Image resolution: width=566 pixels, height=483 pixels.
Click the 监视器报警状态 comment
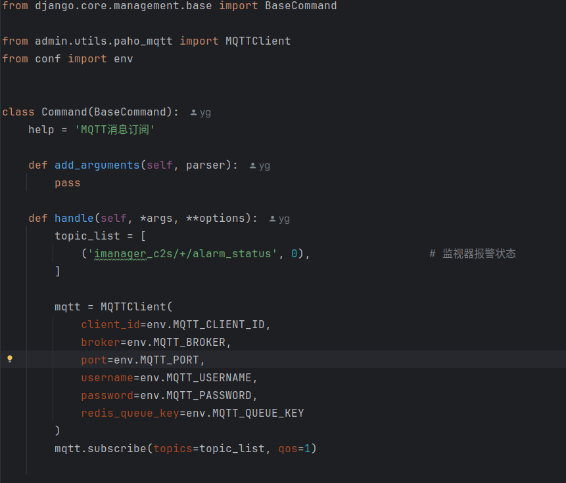tap(479, 253)
